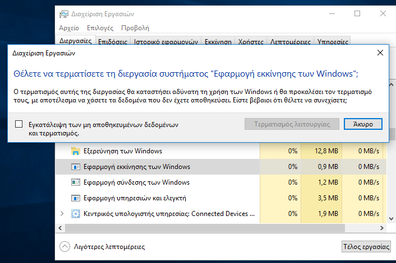Click the Εξερεύνηση των Windows folder icon
Image resolution: width=396 pixels, height=263 pixels.
(76, 151)
